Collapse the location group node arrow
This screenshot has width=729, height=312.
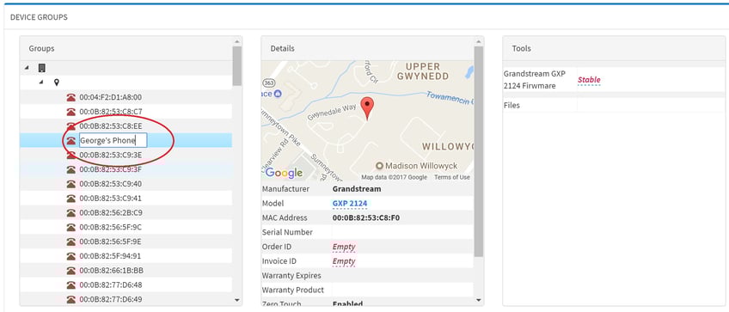pyautogui.click(x=41, y=83)
